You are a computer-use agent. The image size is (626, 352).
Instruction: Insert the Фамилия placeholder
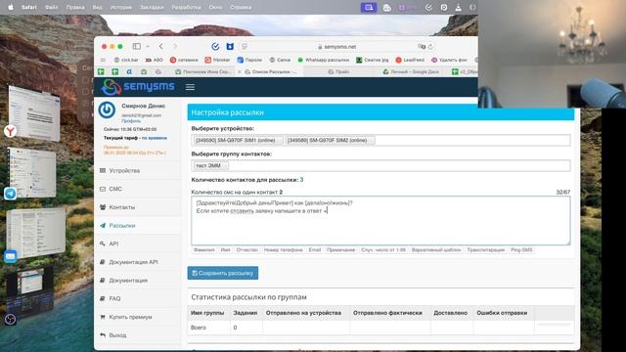[x=204, y=250]
